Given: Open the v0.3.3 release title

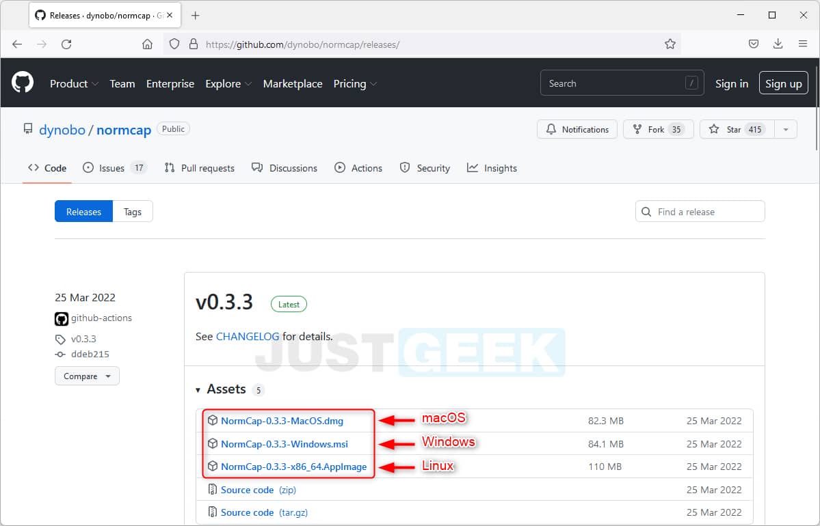Looking at the screenshot, I should coord(224,302).
